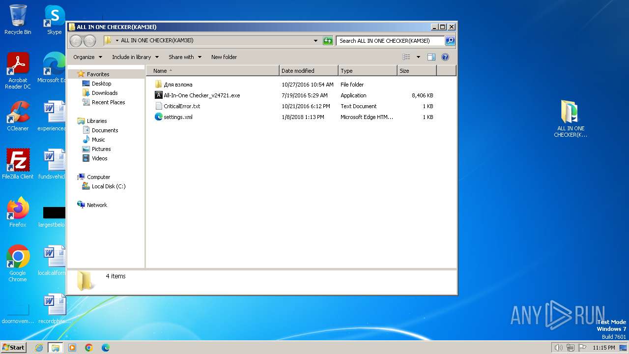Click the green Refresh button beside address bar

coord(328,41)
